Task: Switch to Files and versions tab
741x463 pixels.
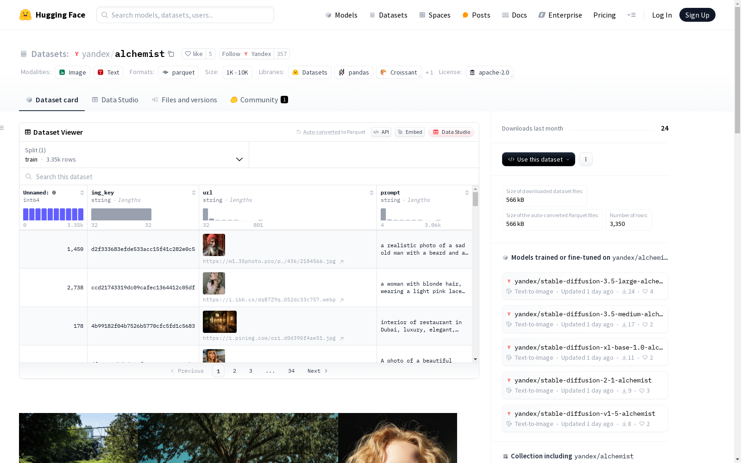Action: click(184, 100)
